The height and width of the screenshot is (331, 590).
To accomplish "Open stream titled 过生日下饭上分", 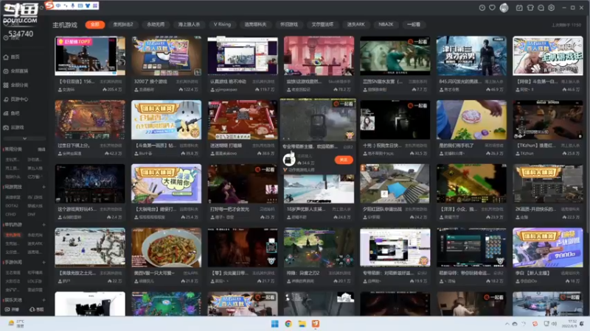I will [x=74, y=146].
